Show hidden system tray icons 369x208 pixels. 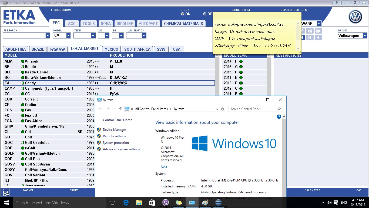[x=323, y=203]
